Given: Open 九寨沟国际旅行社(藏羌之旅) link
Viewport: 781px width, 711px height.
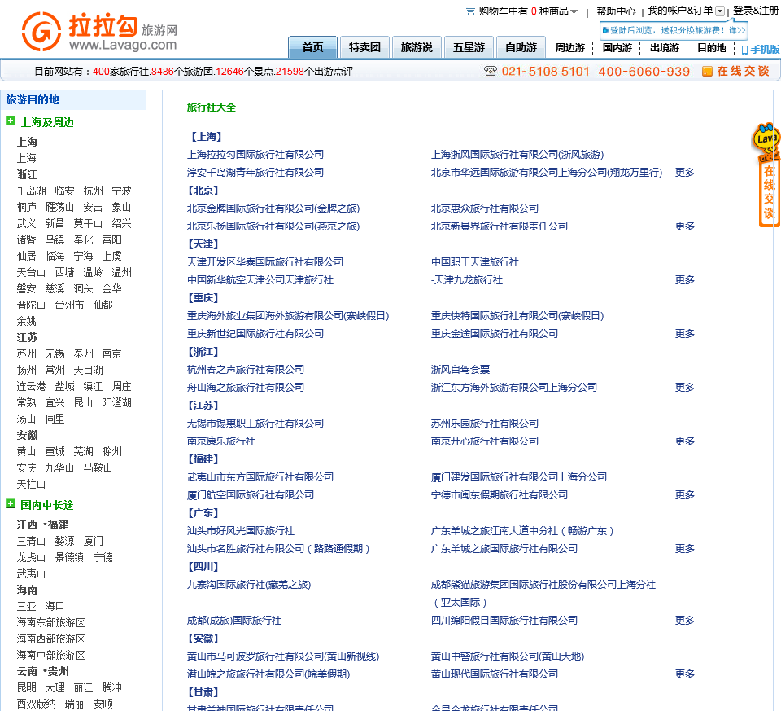Looking at the screenshot, I should pyautogui.click(x=249, y=585).
